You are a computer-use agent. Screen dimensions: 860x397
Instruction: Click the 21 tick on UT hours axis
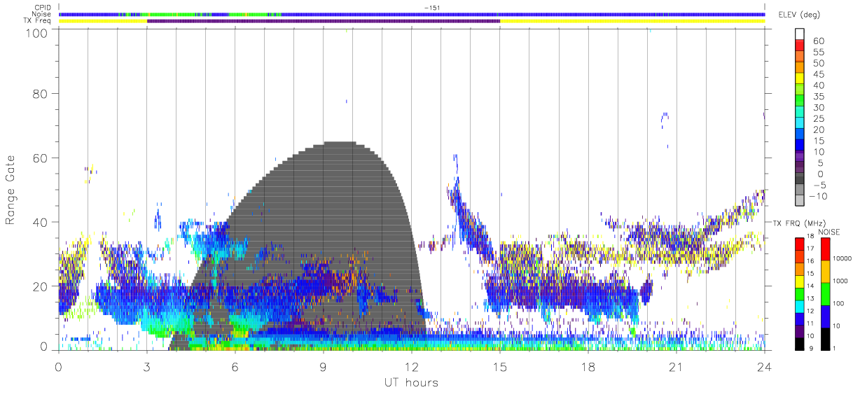677,367
